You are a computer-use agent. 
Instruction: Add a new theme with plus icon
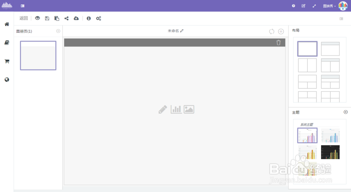(x=346, y=112)
